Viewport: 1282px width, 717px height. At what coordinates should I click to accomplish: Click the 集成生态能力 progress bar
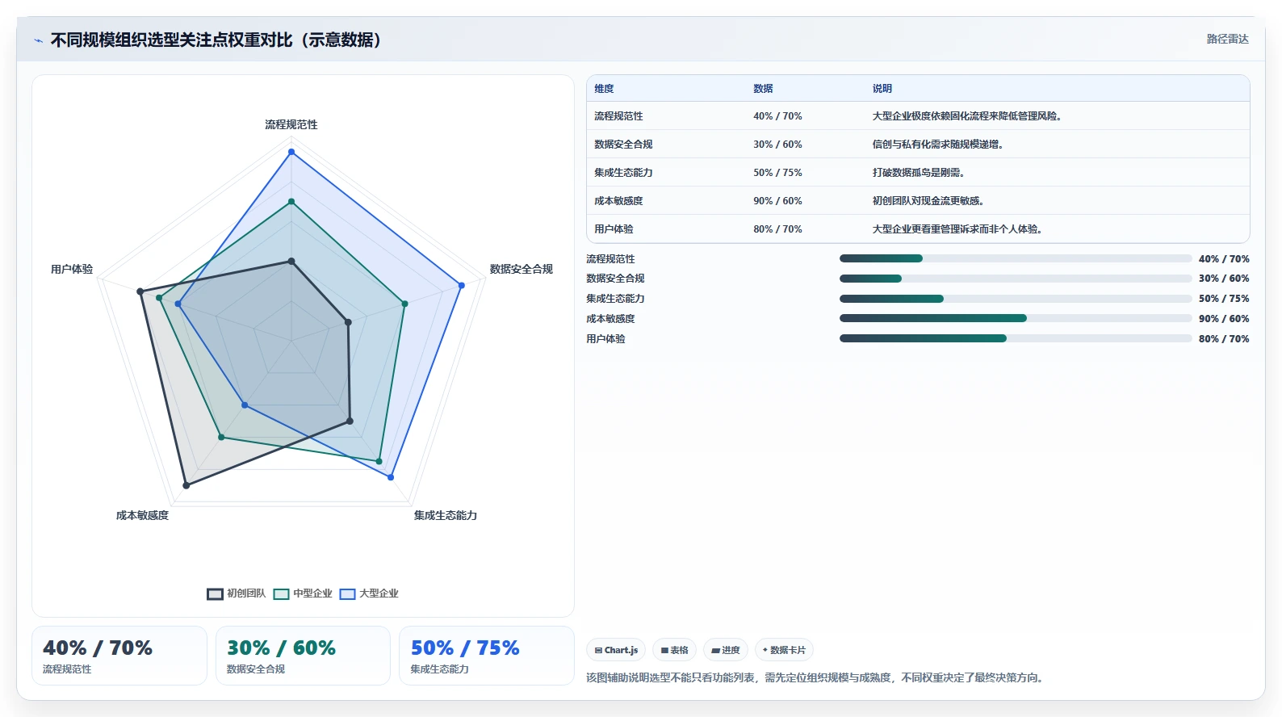[1016, 299]
